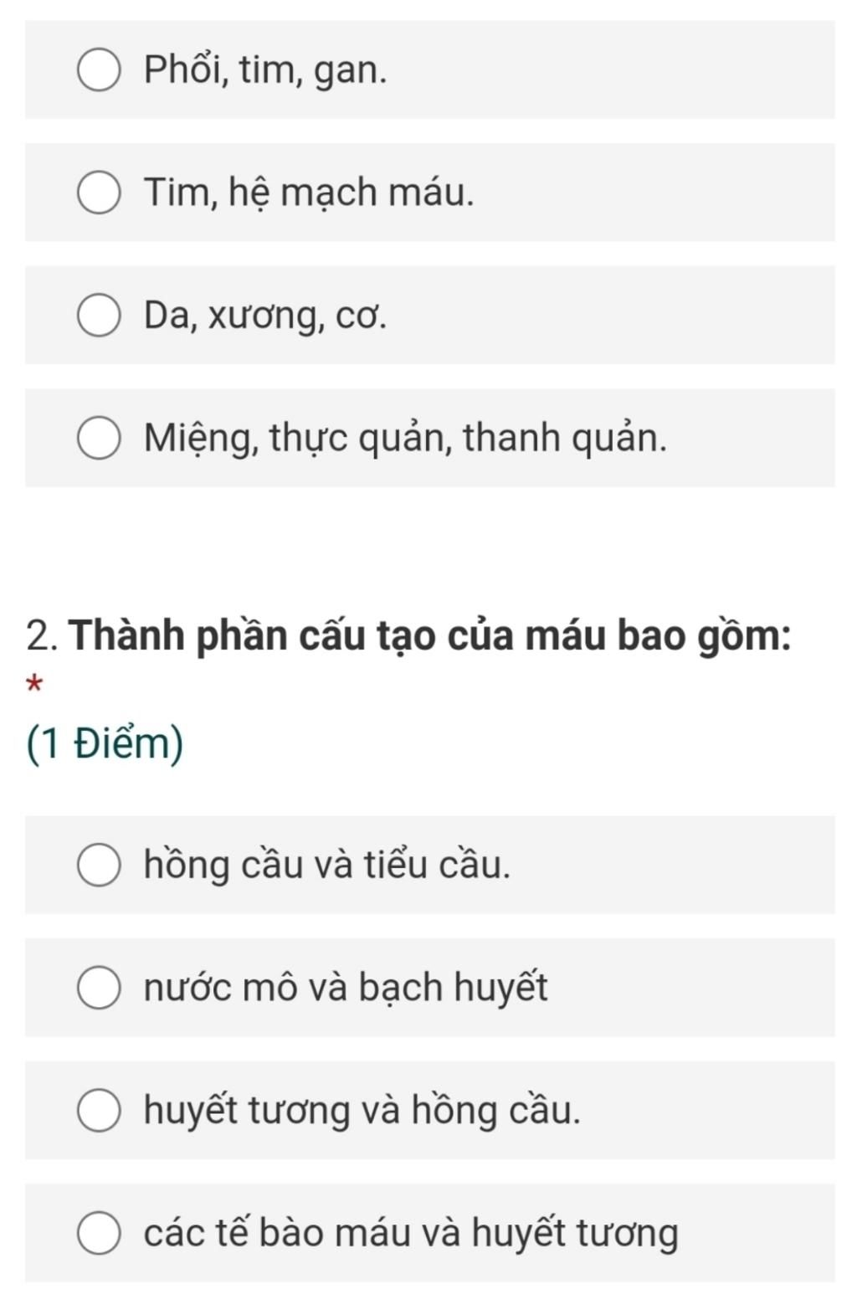The image size is (857, 1305).
Task: Choose the "các tế bào máu và huyết tương" radio
Action: (99, 1234)
